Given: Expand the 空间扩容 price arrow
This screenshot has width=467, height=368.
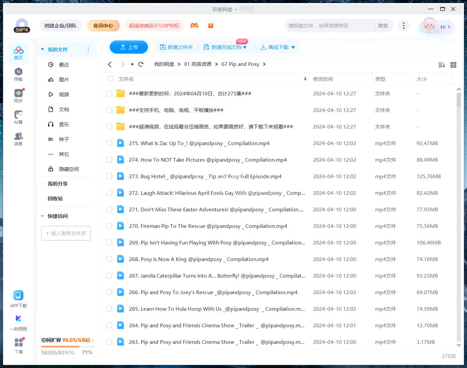Looking at the screenshot, I should click(x=93, y=340).
